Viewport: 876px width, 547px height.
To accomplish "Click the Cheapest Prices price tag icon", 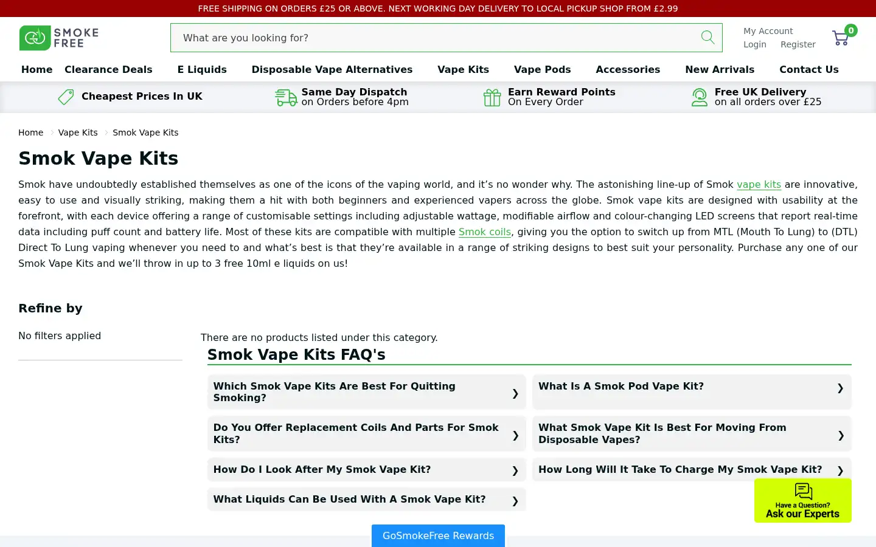I will click(x=66, y=97).
